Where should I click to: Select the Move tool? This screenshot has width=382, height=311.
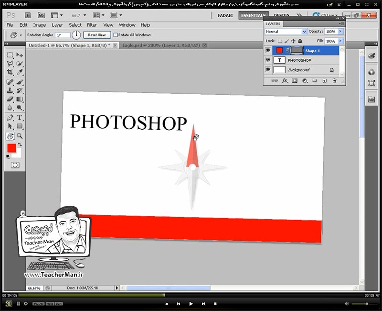pyautogui.click(x=20, y=55)
